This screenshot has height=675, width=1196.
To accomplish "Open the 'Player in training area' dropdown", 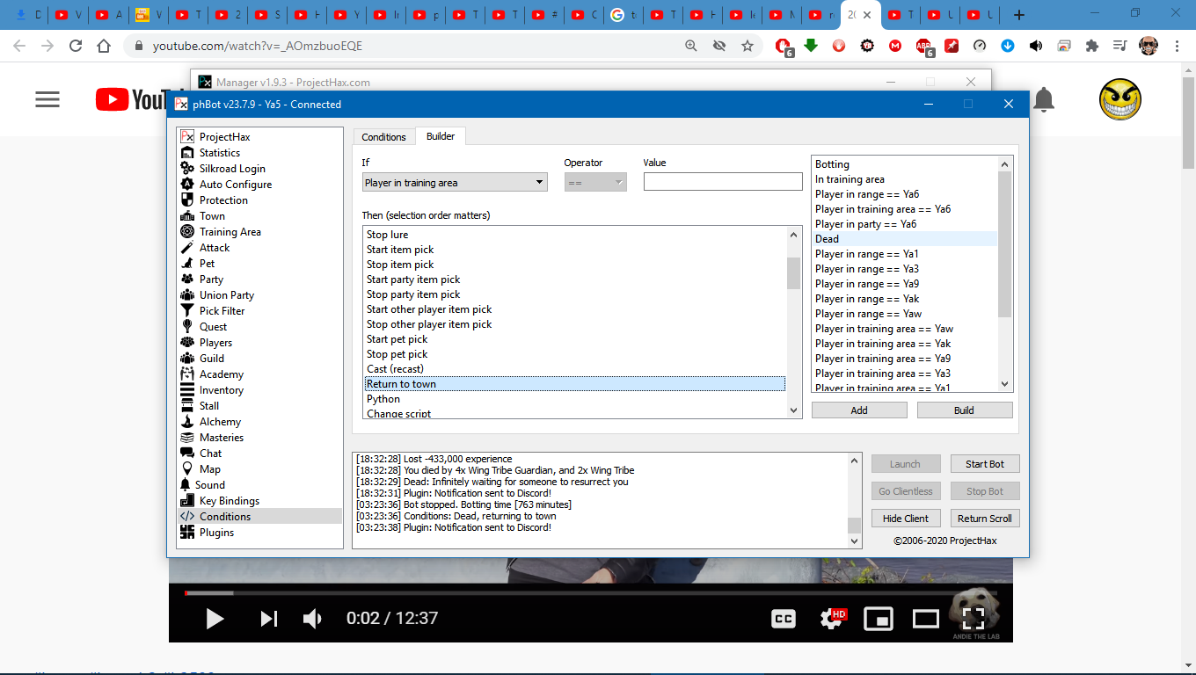I will tap(454, 183).
